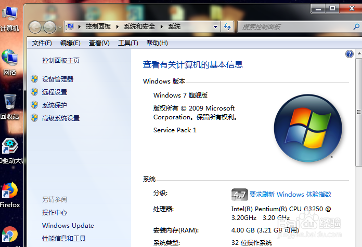Minimize the System window
This screenshot has width=362, height=247.
318,9
